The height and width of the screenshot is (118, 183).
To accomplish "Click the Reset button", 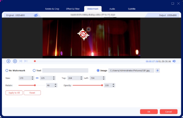I will point(32,93).
